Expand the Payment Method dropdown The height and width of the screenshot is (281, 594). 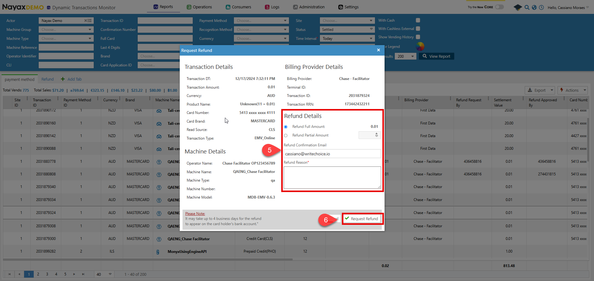(261, 21)
